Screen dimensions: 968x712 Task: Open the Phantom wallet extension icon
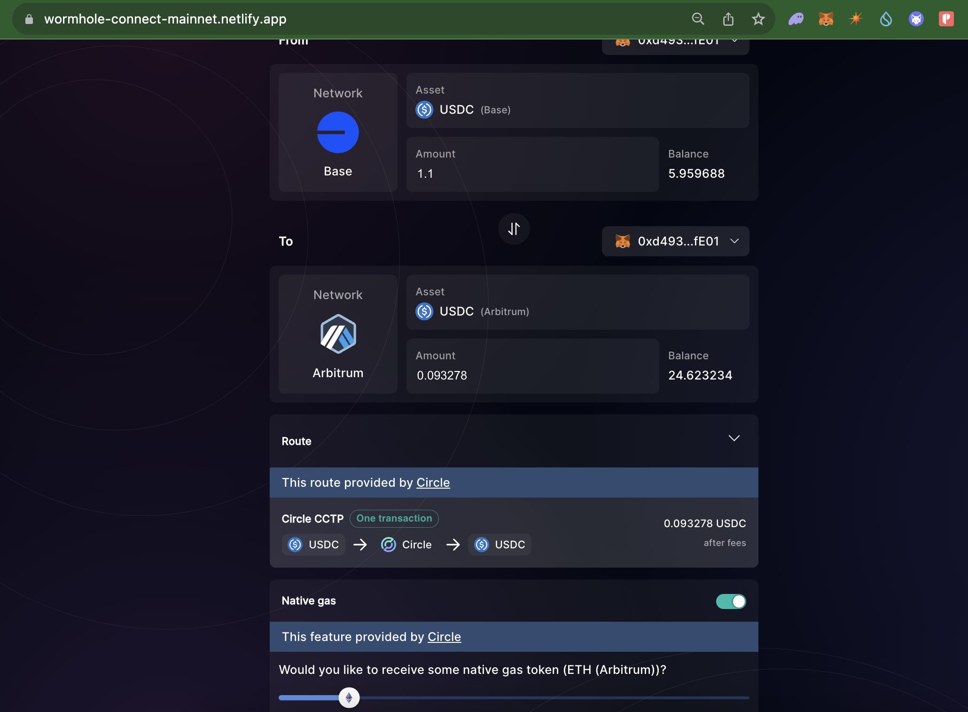coord(796,19)
